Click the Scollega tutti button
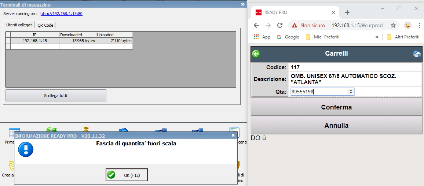 click(56, 95)
